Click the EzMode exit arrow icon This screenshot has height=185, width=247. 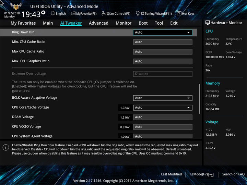[212, 174]
